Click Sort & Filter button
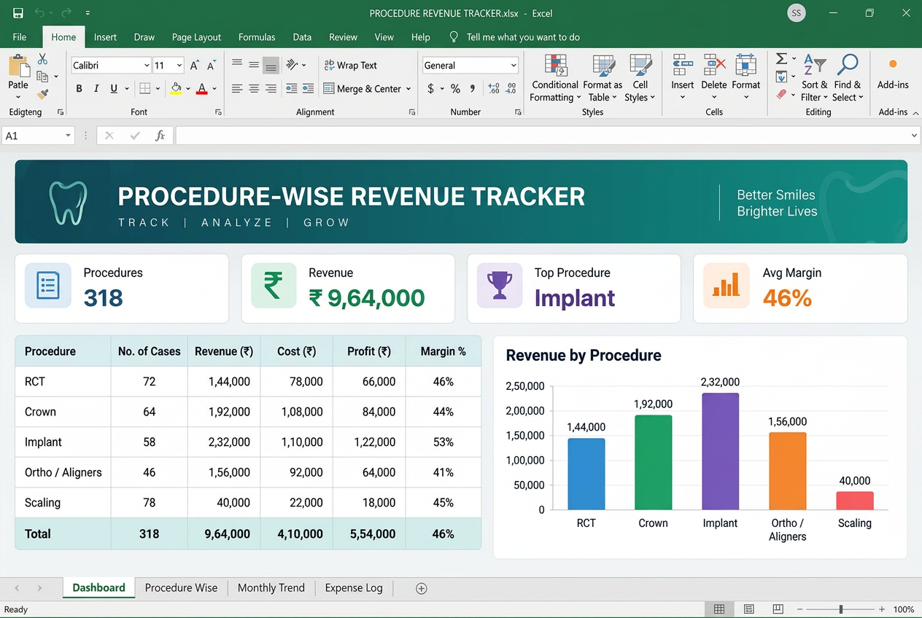This screenshot has width=922, height=618. coord(814,78)
